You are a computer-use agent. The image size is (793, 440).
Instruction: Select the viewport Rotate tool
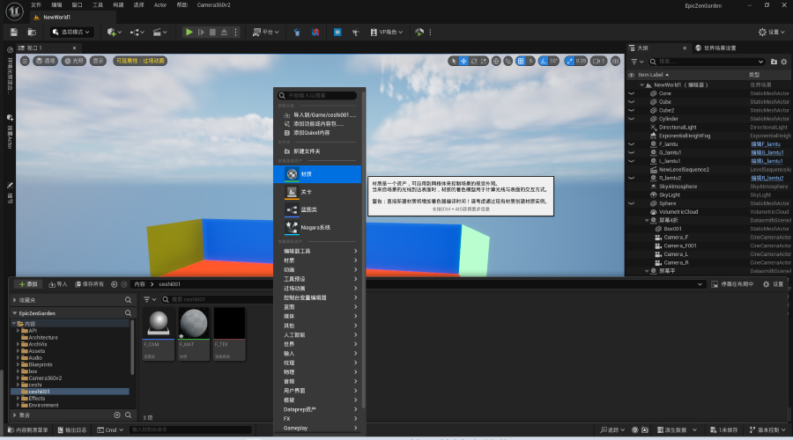474,61
